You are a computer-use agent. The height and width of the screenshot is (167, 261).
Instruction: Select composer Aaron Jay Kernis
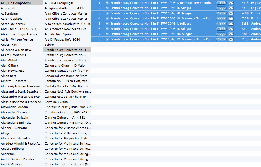[x=22, y=24]
